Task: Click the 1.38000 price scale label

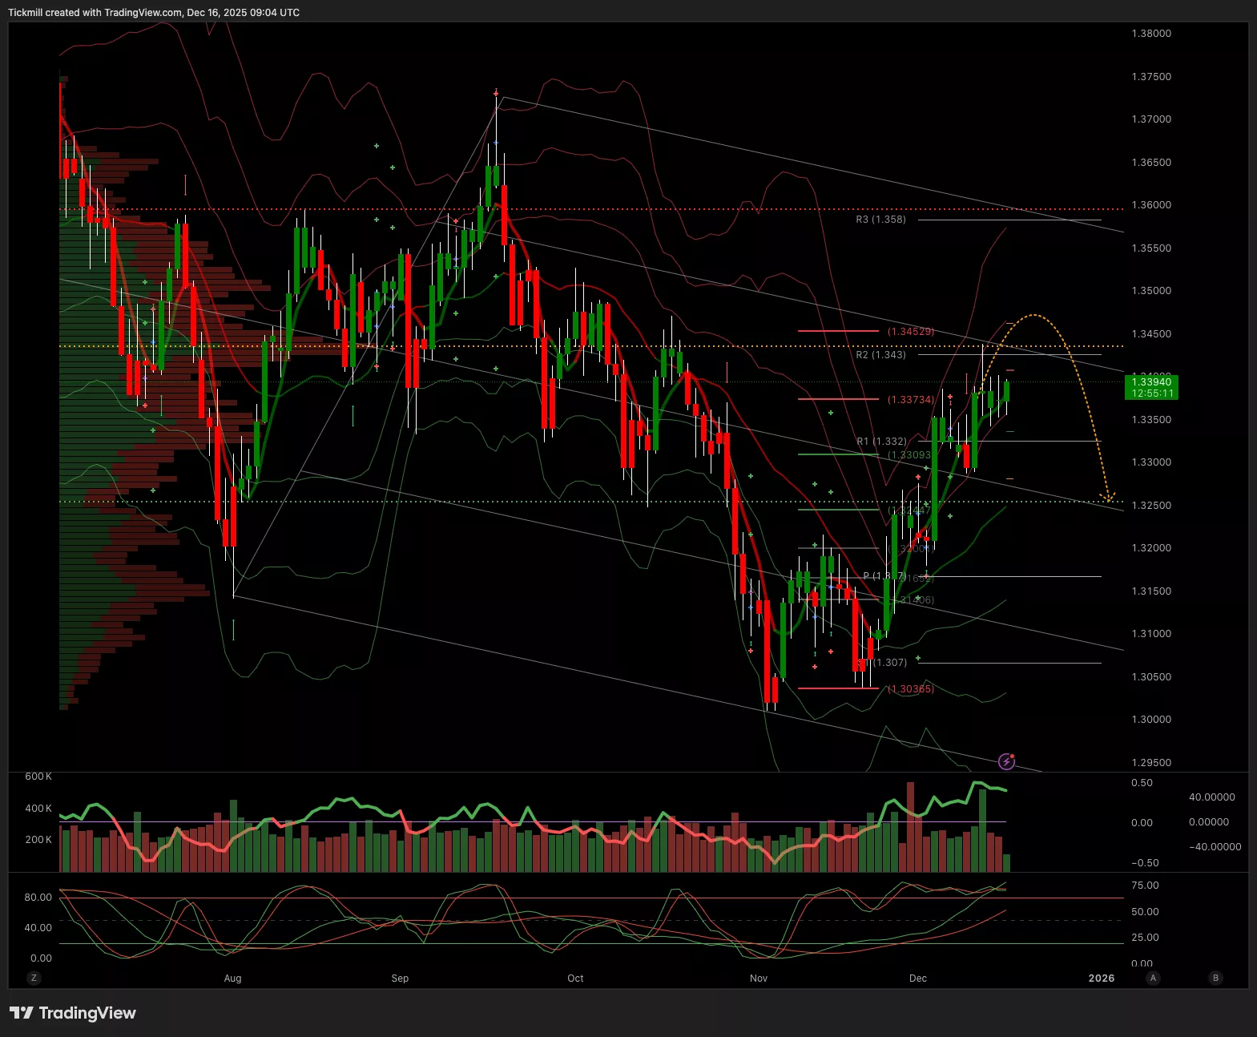Action: click(1151, 34)
